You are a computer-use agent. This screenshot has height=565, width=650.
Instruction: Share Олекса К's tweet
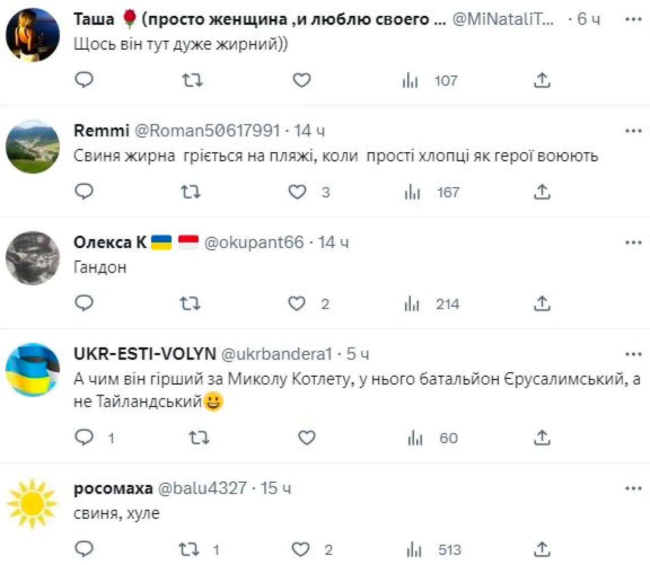542,304
